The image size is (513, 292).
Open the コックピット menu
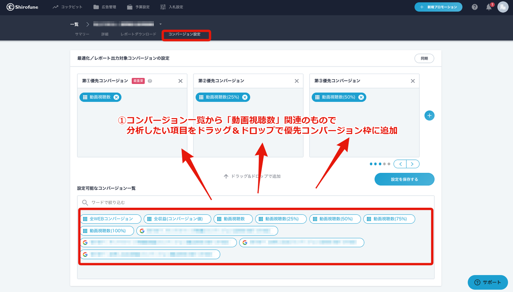(x=67, y=7)
